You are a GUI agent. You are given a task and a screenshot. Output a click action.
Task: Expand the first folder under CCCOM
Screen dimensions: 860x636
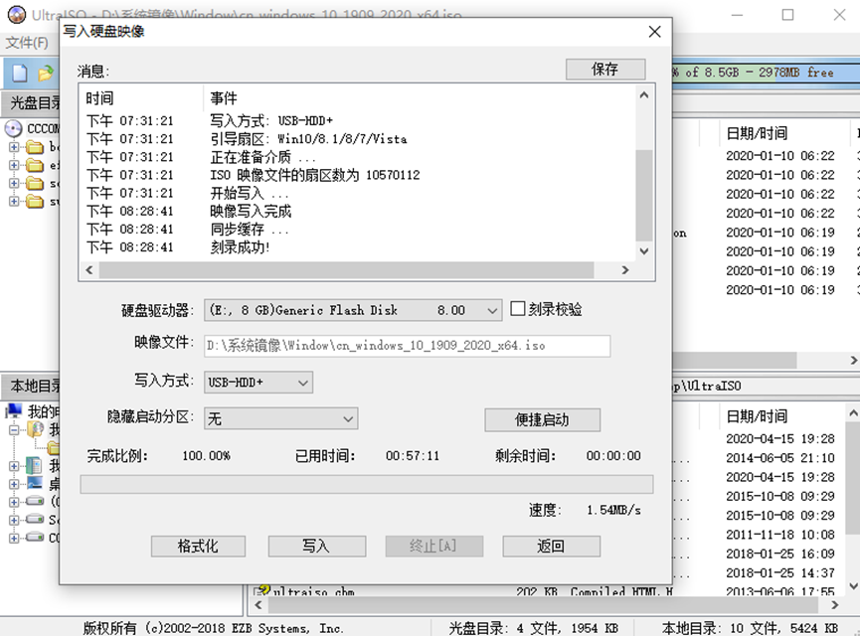[x=14, y=147]
